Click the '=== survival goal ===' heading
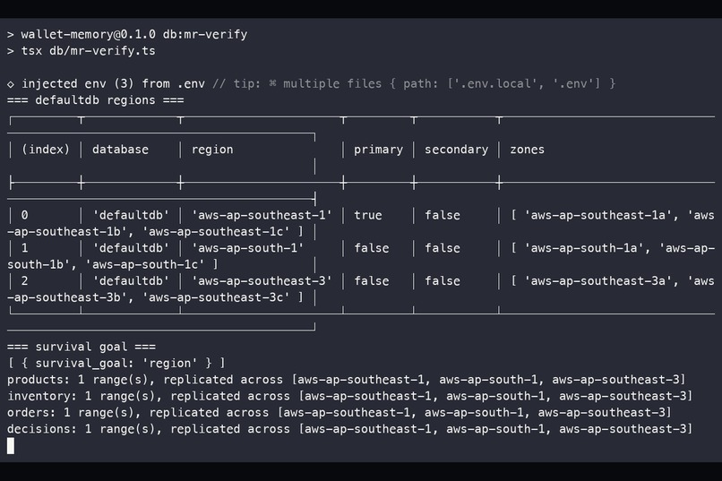 click(81, 347)
